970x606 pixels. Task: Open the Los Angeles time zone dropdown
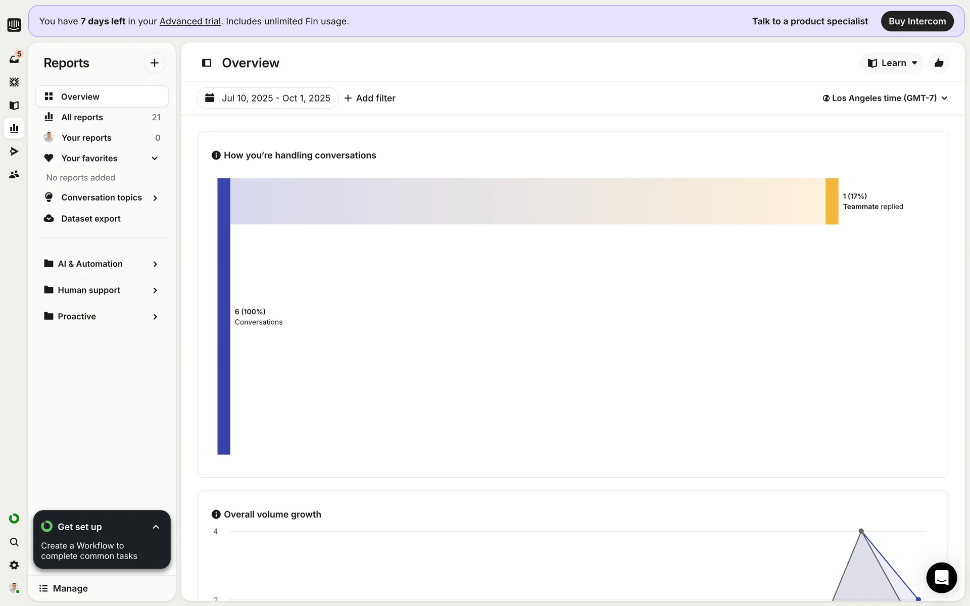[x=885, y=98]
